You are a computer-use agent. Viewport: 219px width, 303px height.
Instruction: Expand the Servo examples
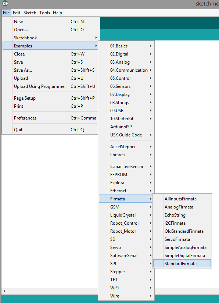click(x=126, y=247)
